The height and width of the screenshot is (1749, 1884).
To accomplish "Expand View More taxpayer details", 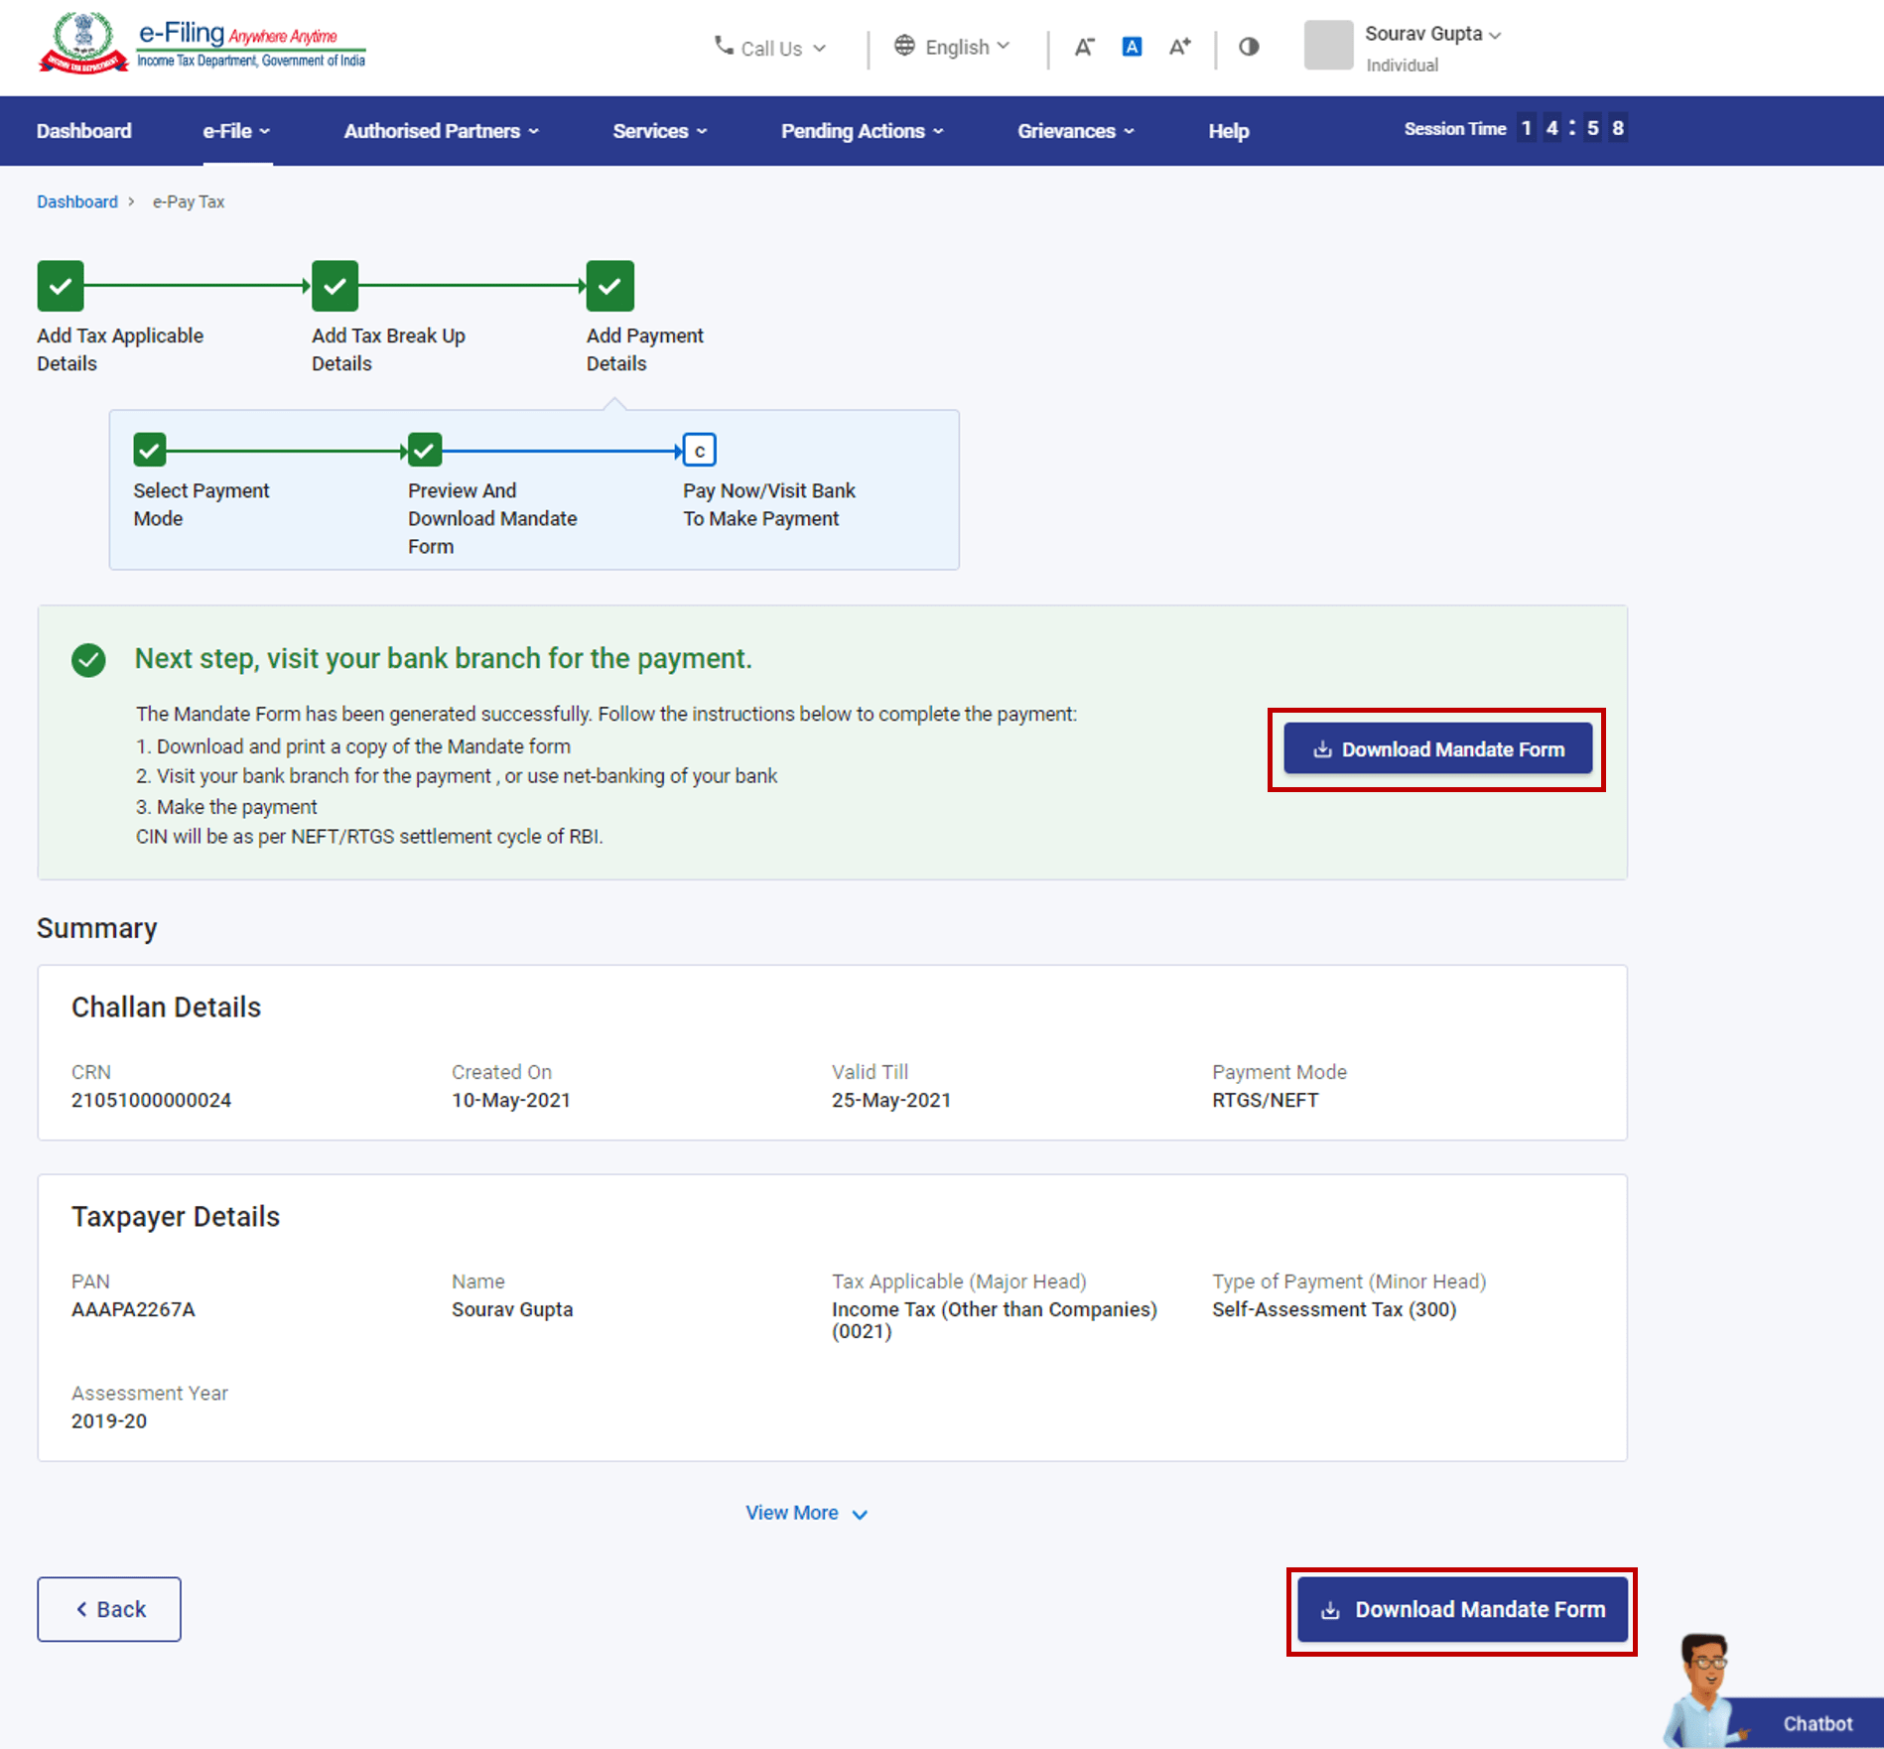I will (x=806, y=1512).
